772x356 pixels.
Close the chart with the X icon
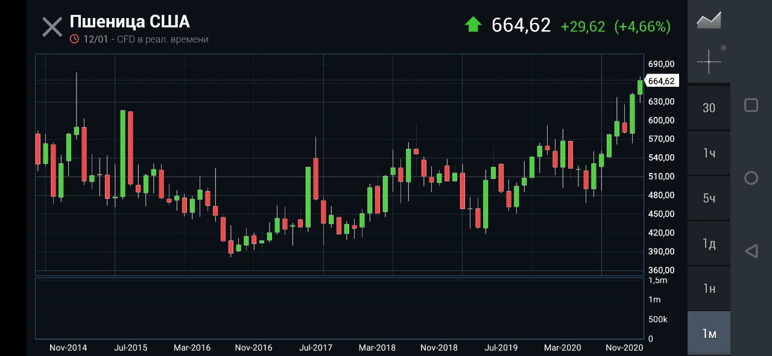pos(52,27)
